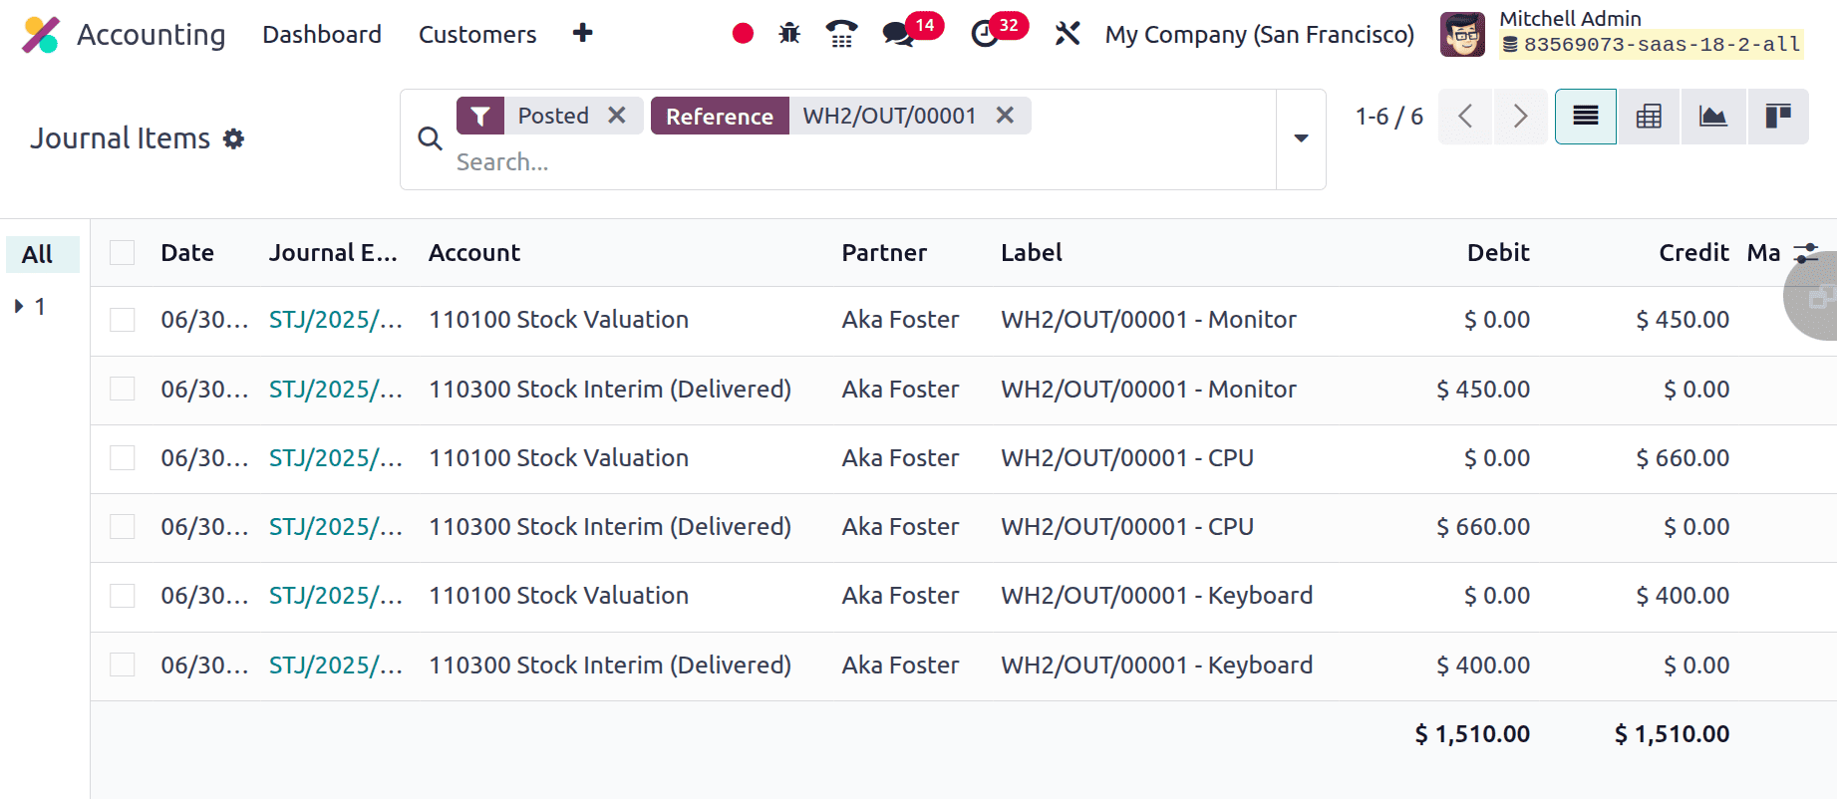This screenshot has width=1837, height=799.
Task: Click the plus icon in the menu bar
Action: click(x=583, y=34)
